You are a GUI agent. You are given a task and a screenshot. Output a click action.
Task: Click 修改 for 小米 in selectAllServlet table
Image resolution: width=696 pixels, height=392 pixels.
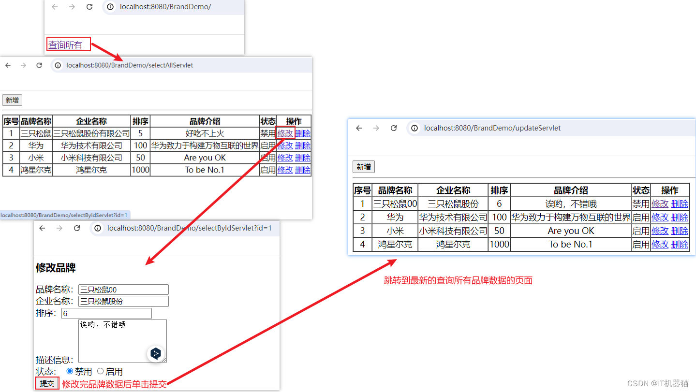click(285, 158)
